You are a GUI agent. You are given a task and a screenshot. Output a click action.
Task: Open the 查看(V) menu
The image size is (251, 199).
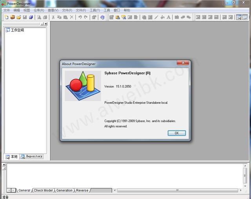(x=53, y=10)
